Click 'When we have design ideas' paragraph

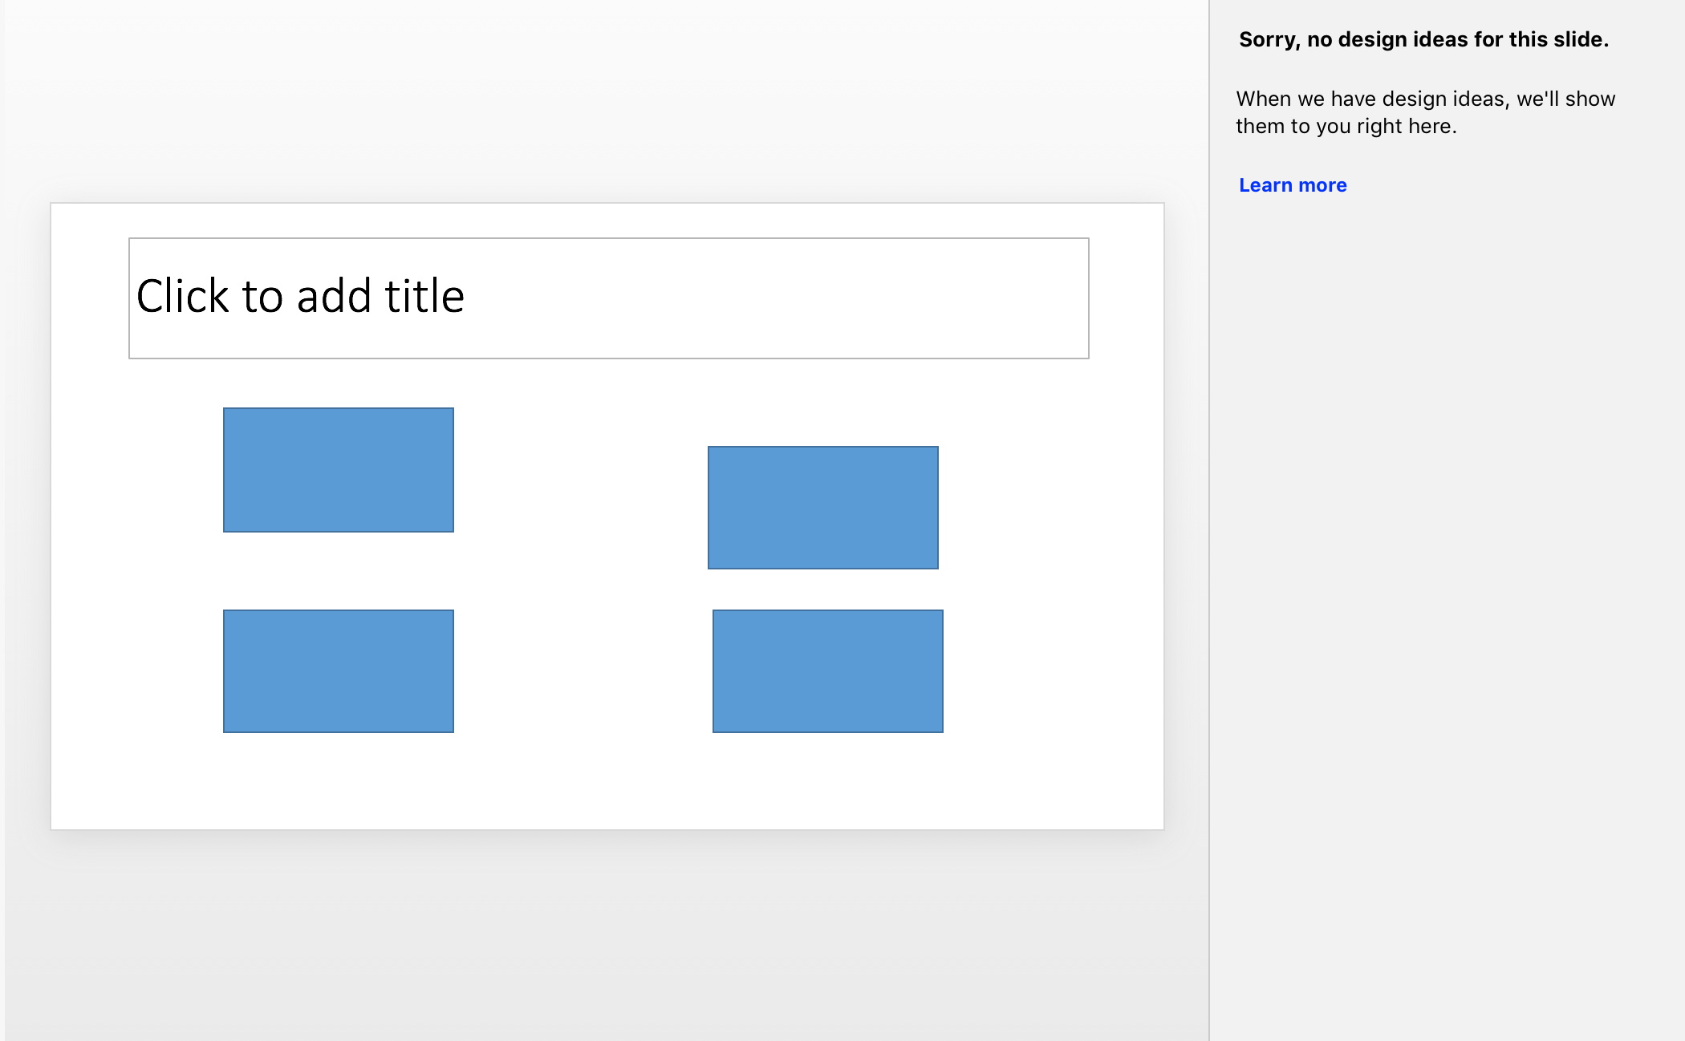tap(1425, 112)
